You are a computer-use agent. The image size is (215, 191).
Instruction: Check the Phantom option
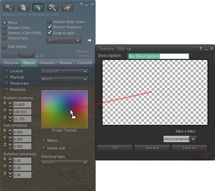coord(7,90)
